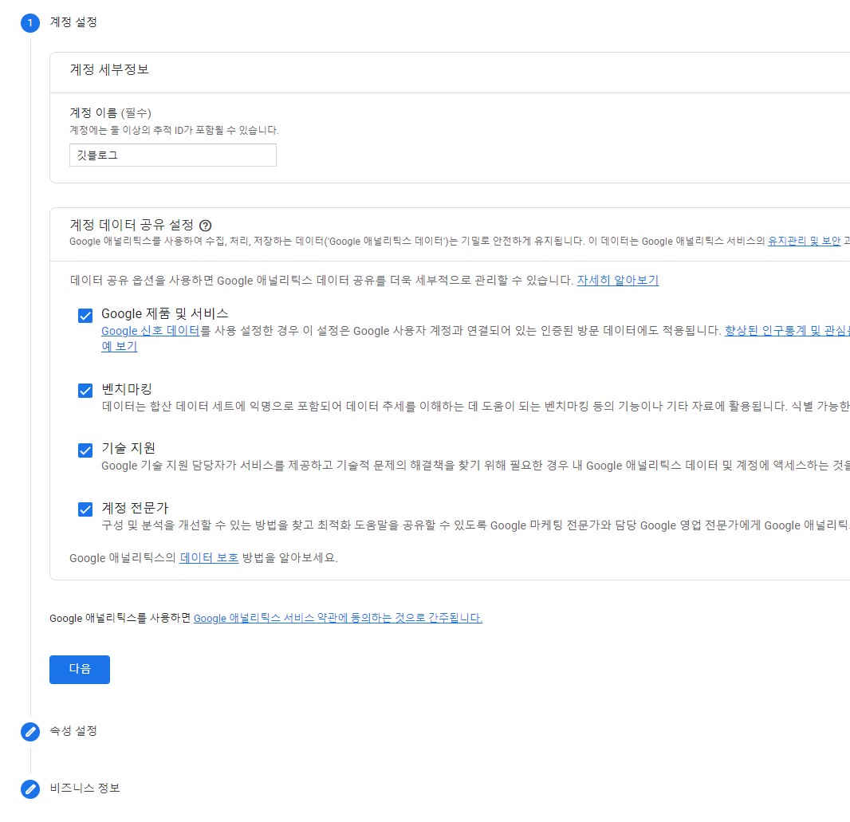
Task: Click the pencil edit icon next to 속성 설정
Action: pyautogui.click(x=30, y=731)
